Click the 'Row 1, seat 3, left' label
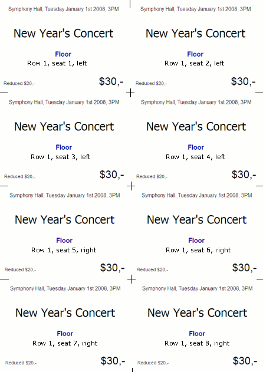Image resolution: width=263 pixels, height=372 pixels. point(61,157)
